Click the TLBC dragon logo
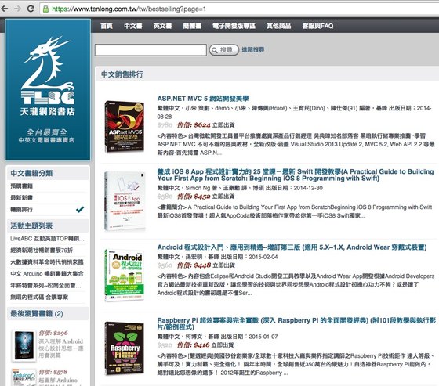The image size is (439, 386). 48,89
